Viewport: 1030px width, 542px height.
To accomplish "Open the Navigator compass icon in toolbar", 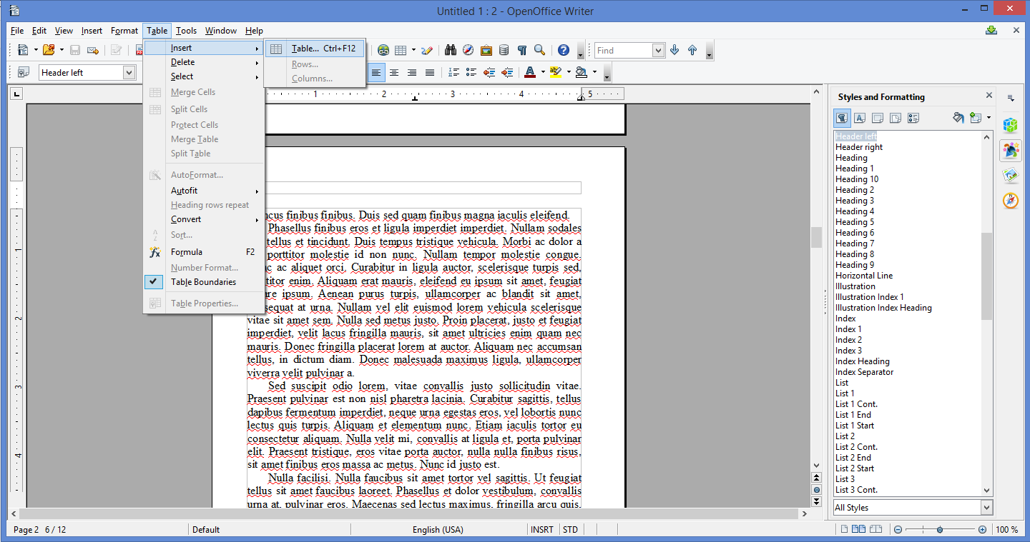I will click(x=469, y=50).
